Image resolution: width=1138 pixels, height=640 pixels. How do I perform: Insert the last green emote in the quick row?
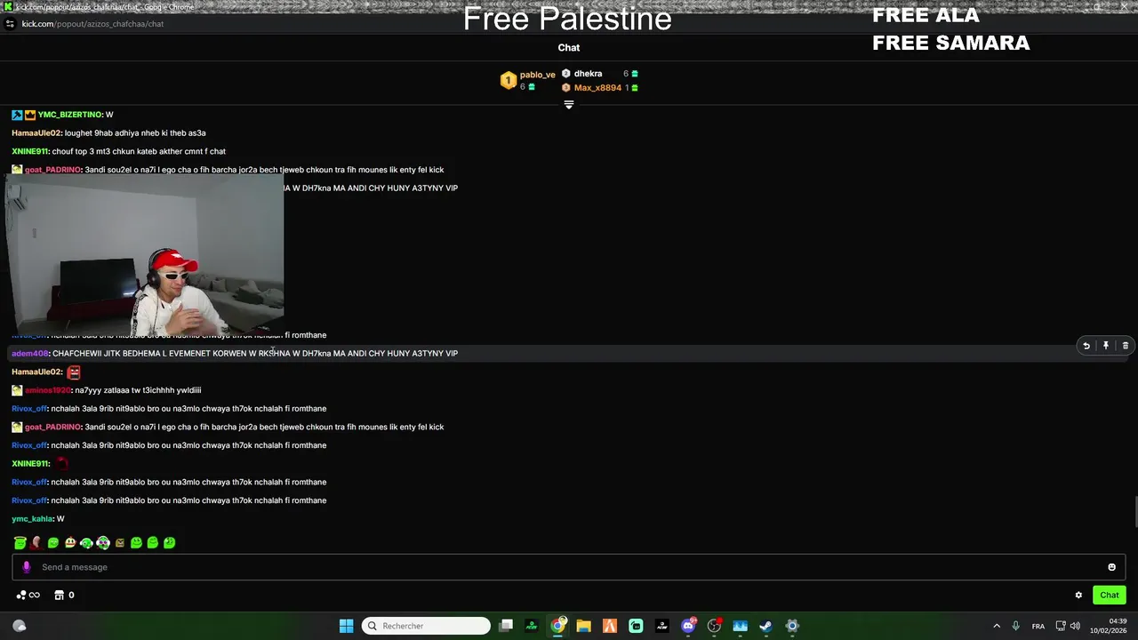pyautogui.click(x=170, y=542)
